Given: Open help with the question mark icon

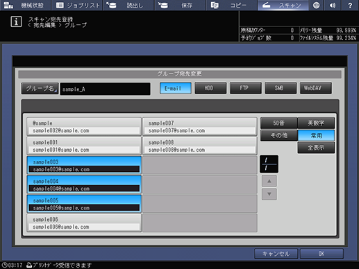Looking at the screenshot, I should [350, 5].
